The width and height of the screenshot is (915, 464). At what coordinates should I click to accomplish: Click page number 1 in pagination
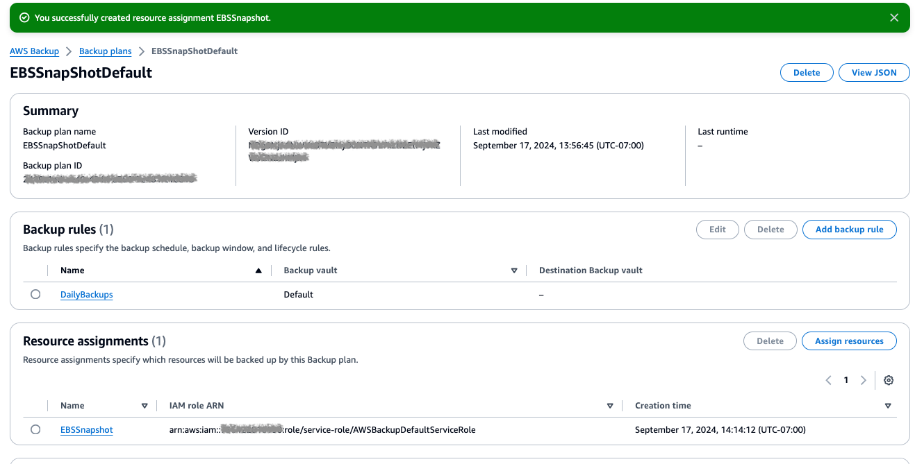846,380
